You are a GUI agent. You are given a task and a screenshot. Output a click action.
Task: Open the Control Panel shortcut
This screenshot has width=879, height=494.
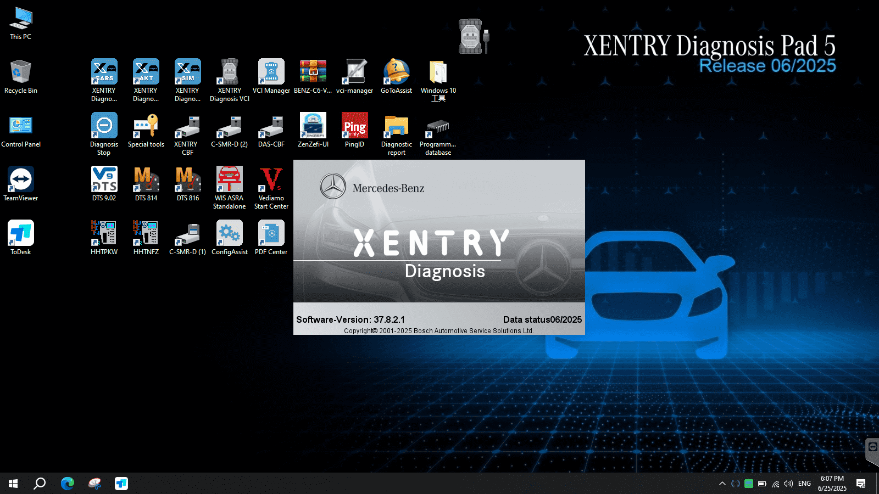point(21,131)
